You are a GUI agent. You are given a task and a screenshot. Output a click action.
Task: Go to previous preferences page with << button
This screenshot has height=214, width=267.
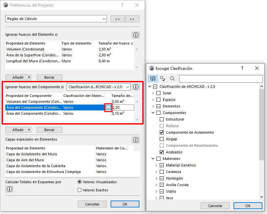[117, 19]
